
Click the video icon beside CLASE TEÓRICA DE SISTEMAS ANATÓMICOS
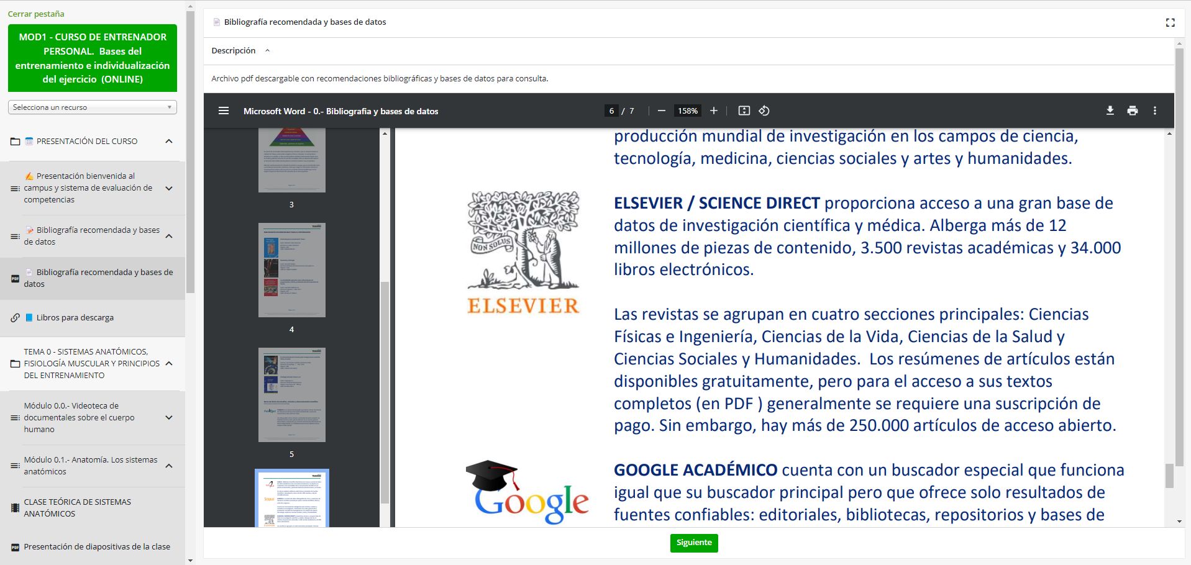(x=16, y=508)
